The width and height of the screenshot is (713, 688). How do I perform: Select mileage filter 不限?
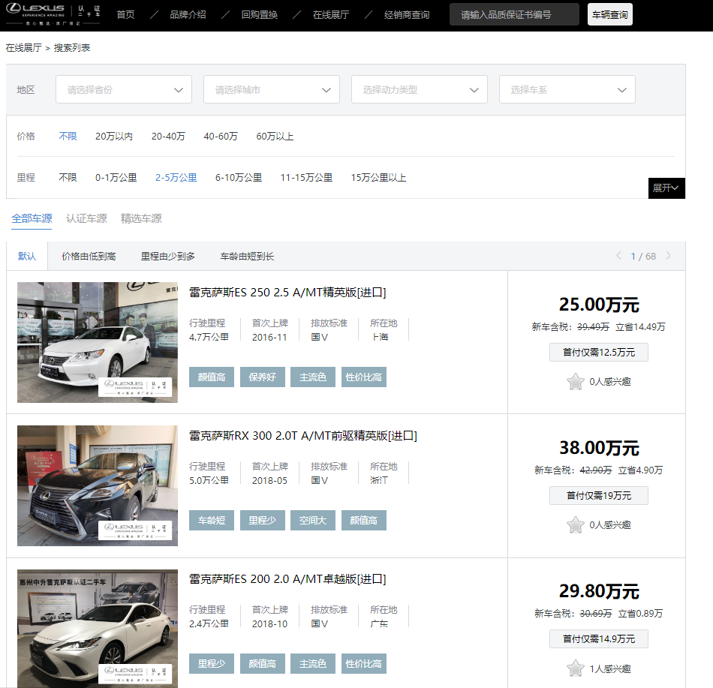click(68, 178)
